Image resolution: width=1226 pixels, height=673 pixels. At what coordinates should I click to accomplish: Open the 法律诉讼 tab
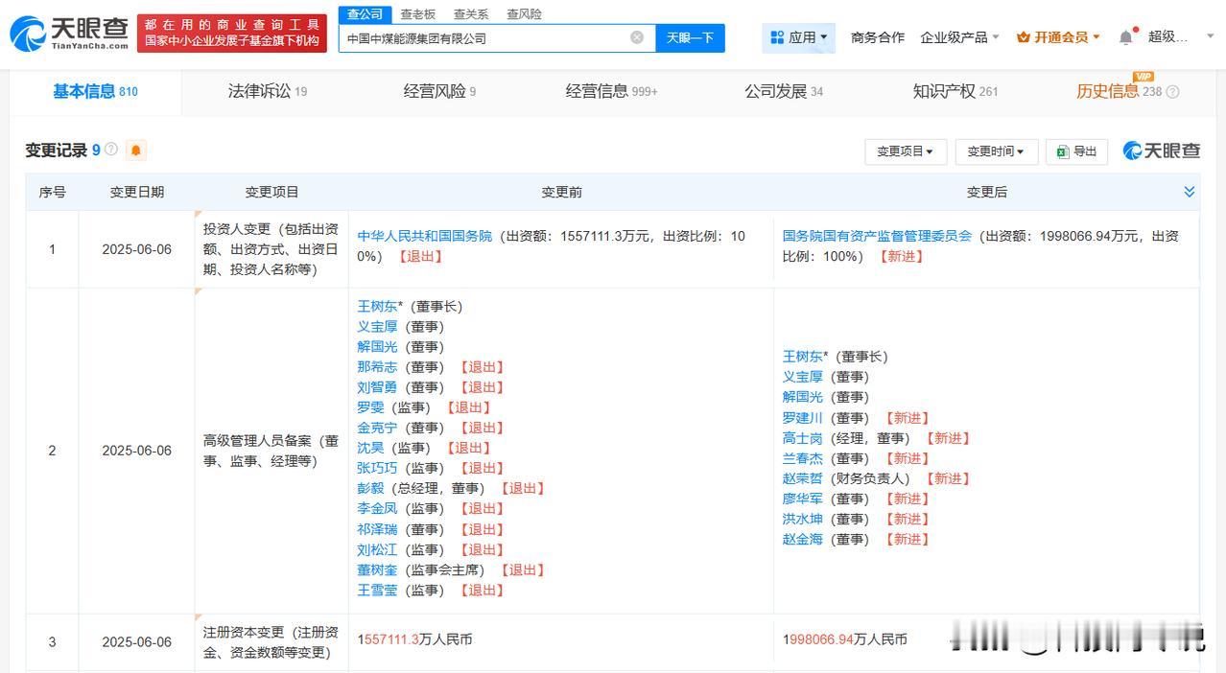click(x=268, y=91)
